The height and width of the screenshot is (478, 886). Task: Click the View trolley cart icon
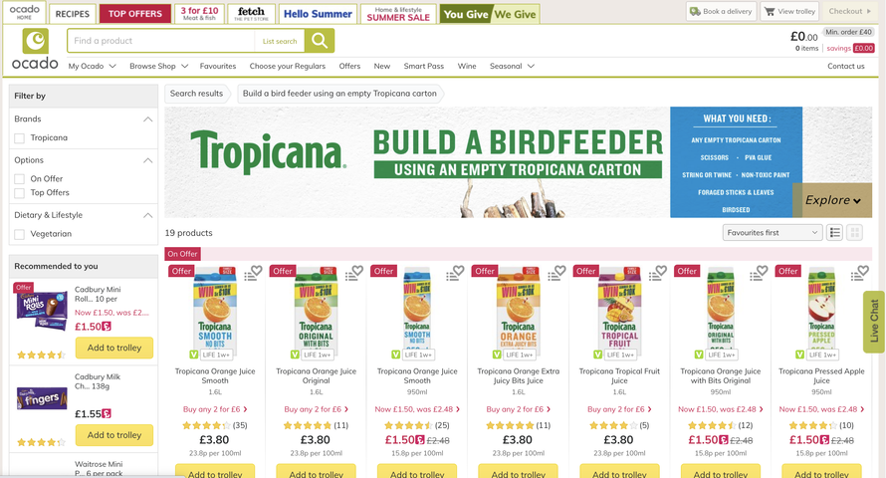[770, 11]
